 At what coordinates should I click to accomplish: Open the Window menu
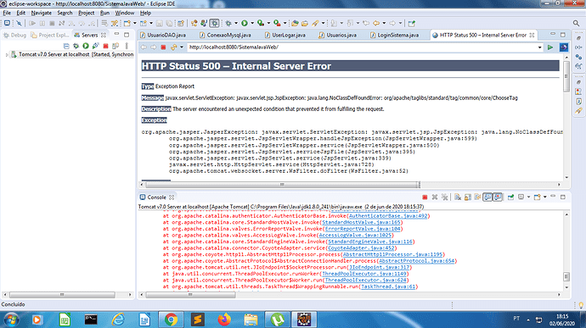pos(125,13)
